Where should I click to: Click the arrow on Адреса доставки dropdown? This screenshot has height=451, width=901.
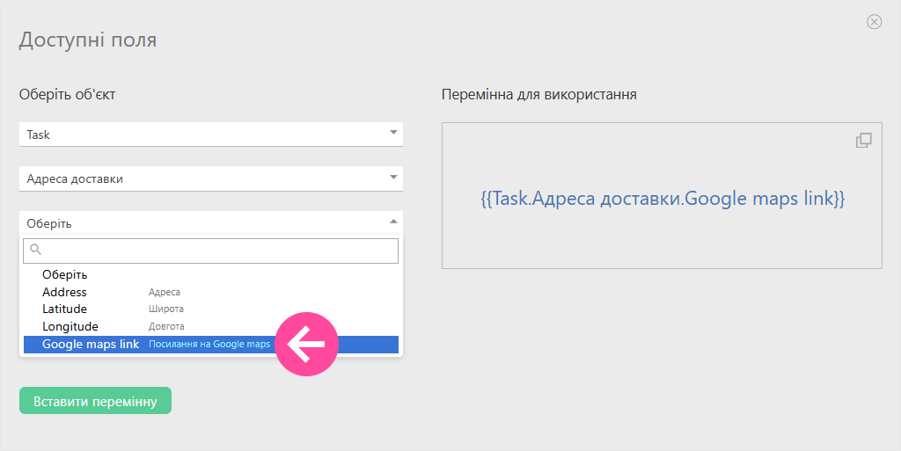tap(393, 177)
